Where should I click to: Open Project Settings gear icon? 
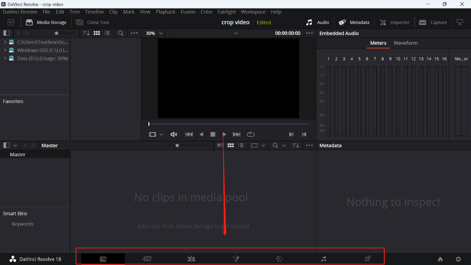coord(458,259)
